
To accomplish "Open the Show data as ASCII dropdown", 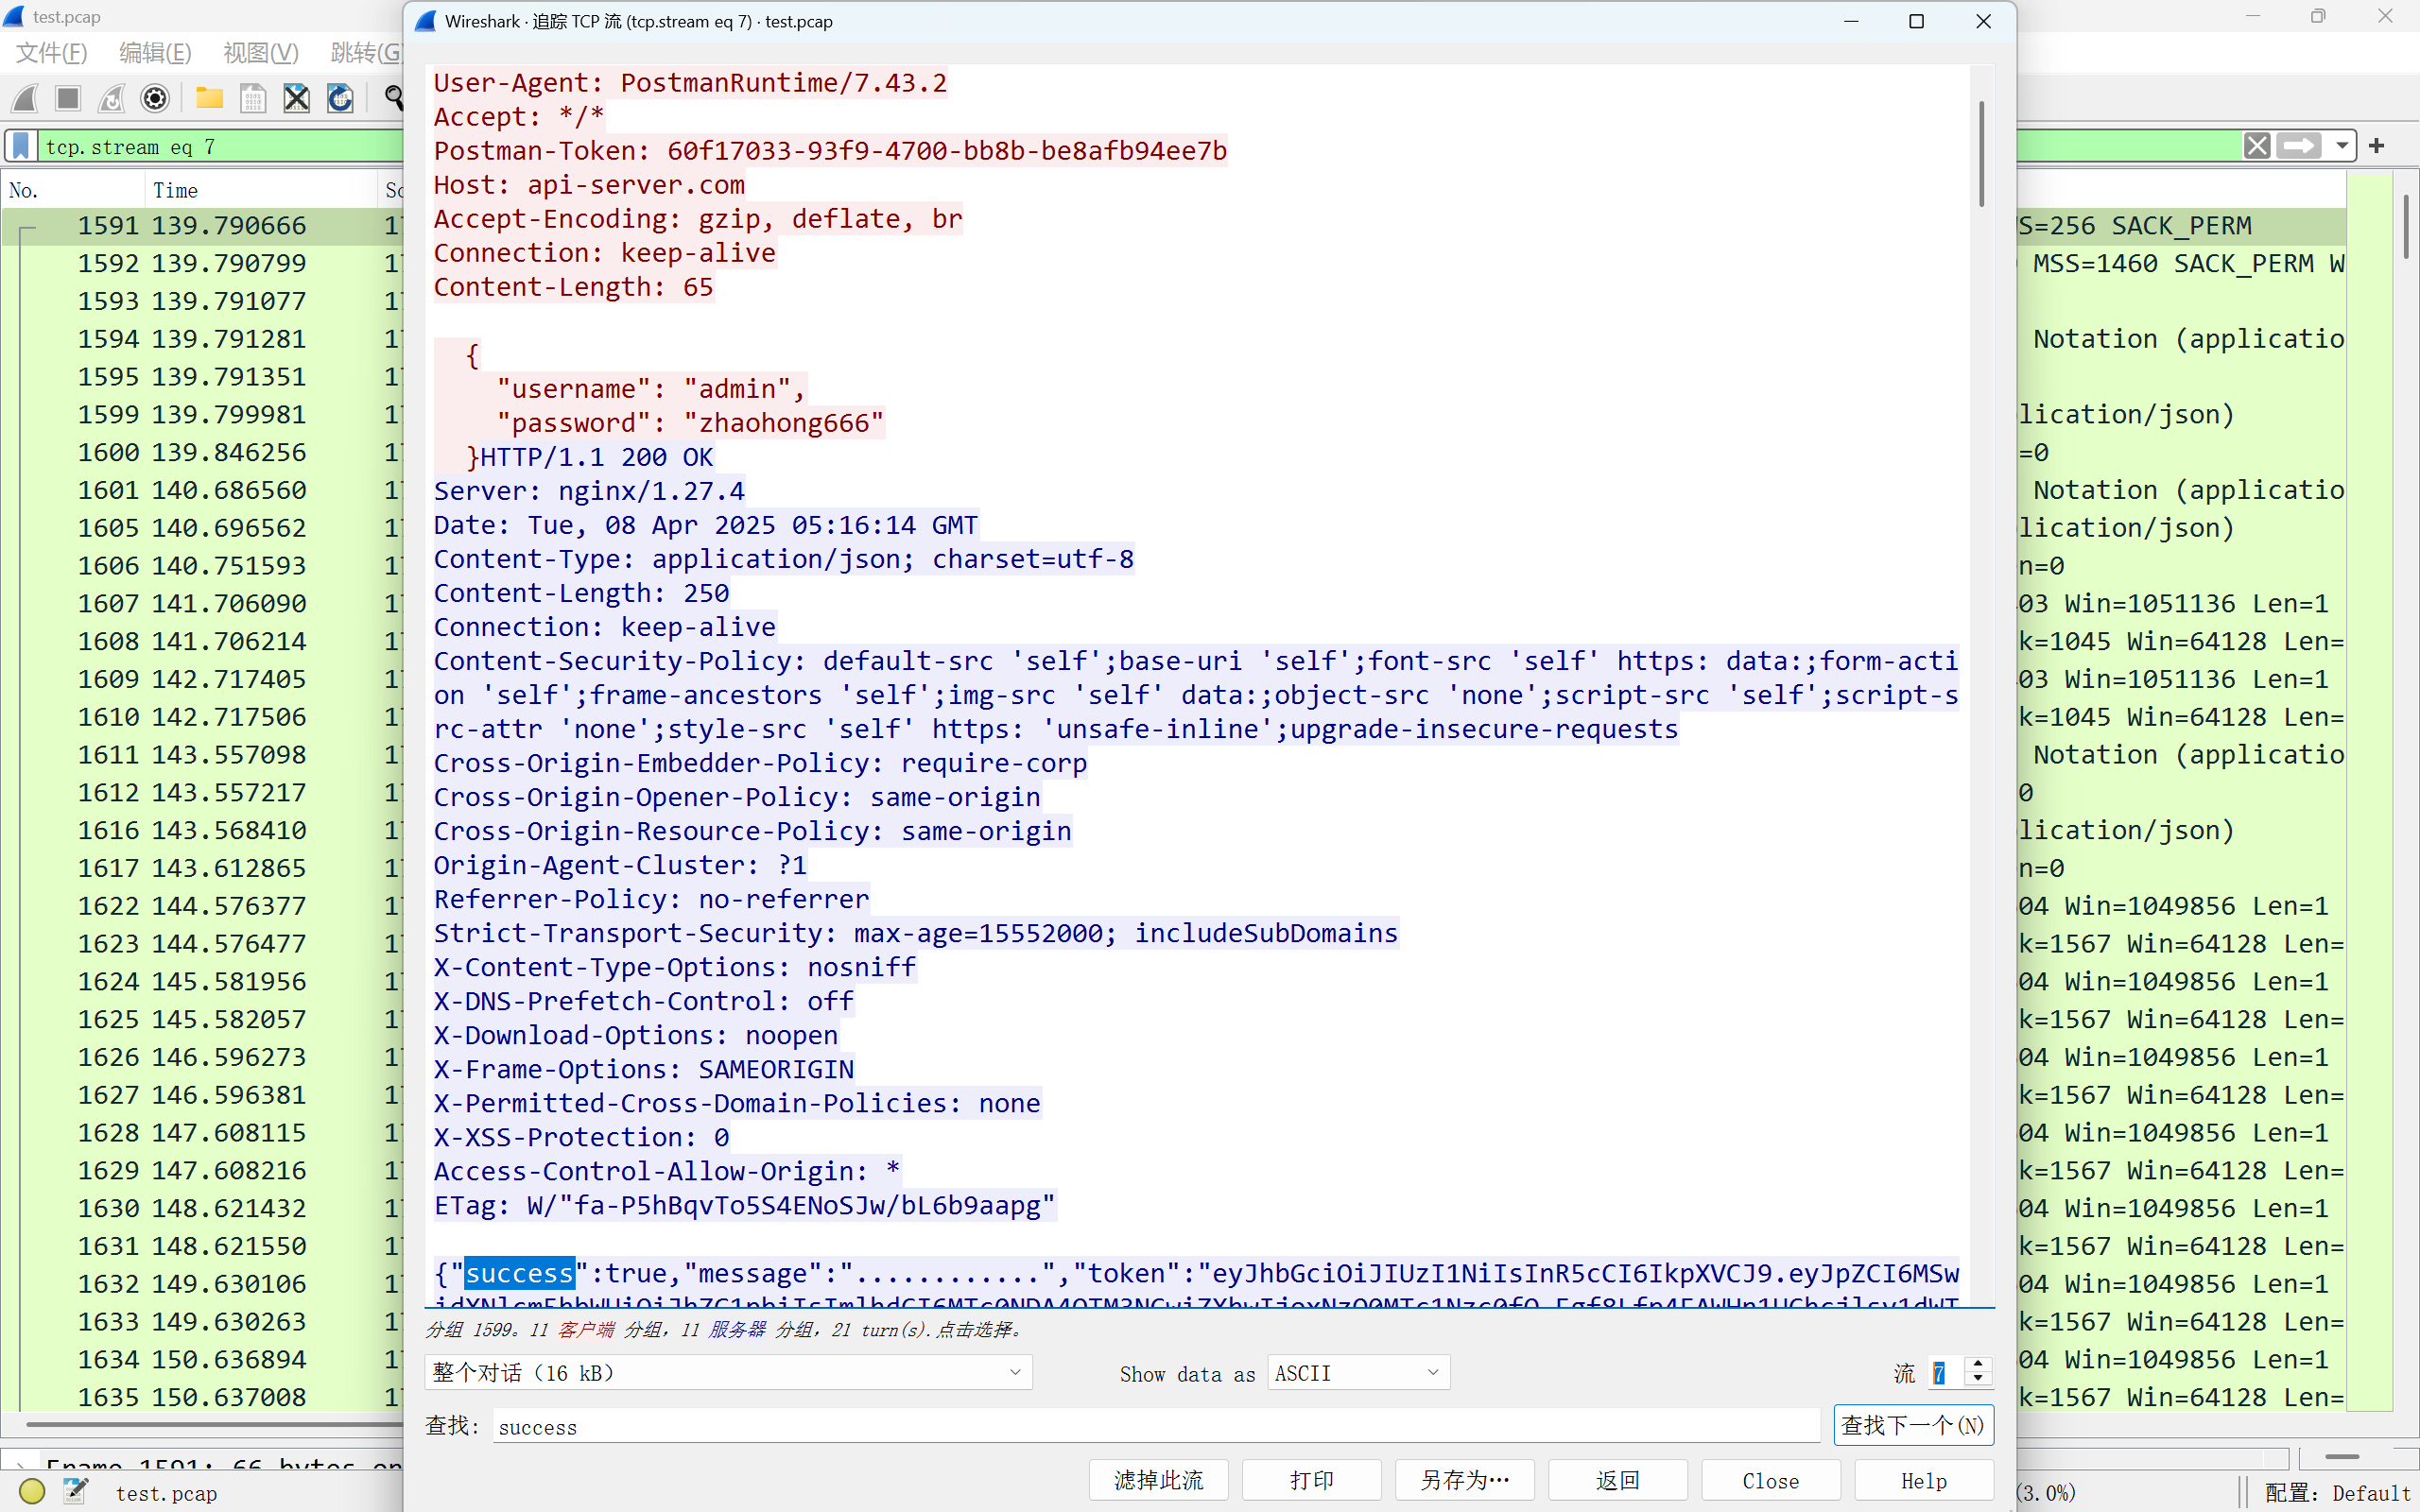I will [x=1357, y=1373].
